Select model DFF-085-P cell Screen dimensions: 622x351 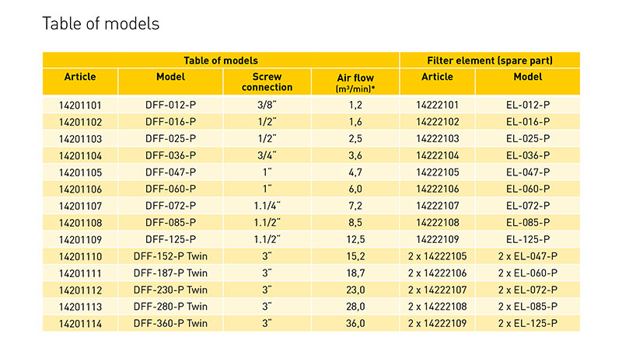170,222
